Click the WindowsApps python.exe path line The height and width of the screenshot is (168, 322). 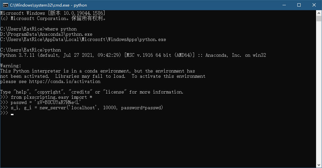83,40
